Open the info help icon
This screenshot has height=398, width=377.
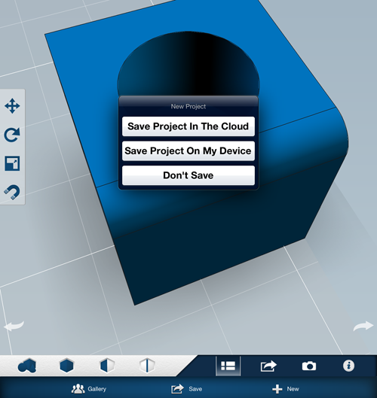[x=348, y=366]
